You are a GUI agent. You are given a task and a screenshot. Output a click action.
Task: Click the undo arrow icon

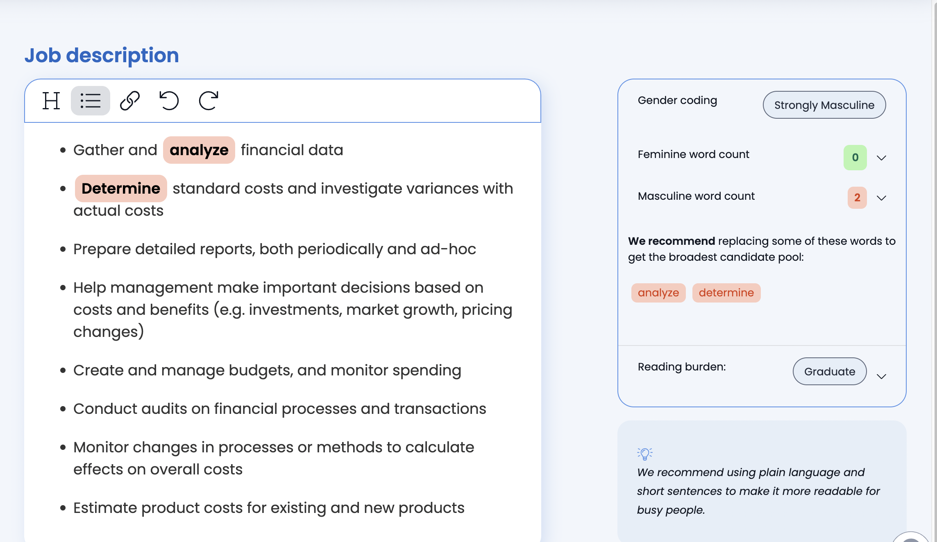pyautogui.click(x=169, y=101)
